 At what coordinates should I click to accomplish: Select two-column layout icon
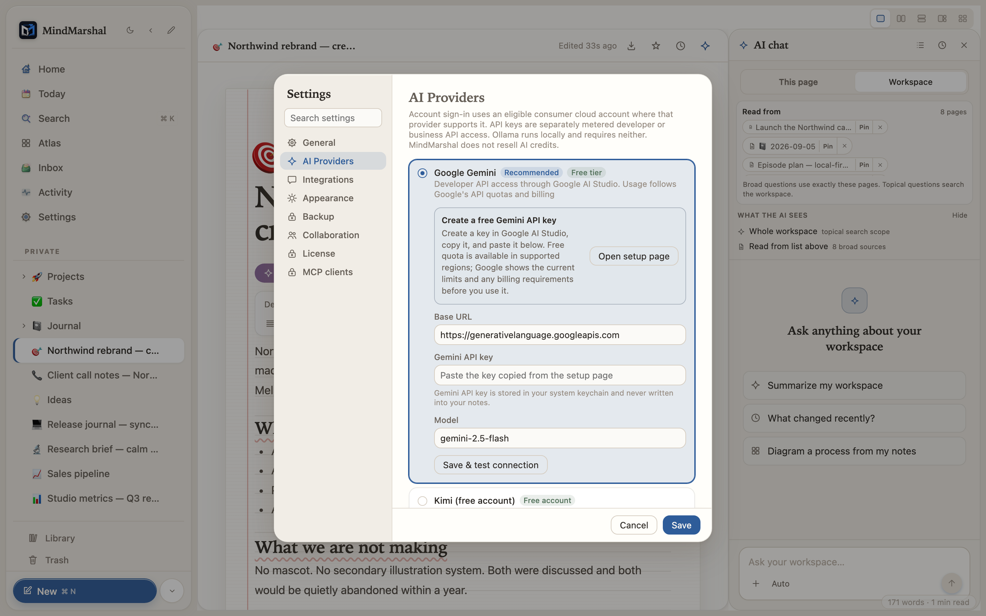click(x=901, y=19)
